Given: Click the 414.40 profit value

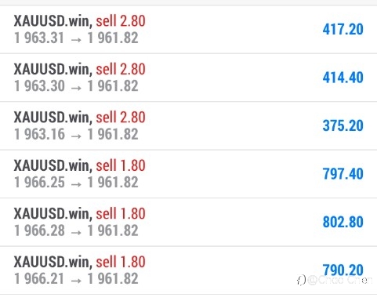Looking at the screenshot, I should (343, 78).
